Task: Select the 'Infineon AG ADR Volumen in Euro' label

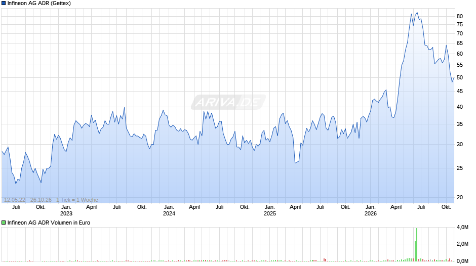Action: 49,223
